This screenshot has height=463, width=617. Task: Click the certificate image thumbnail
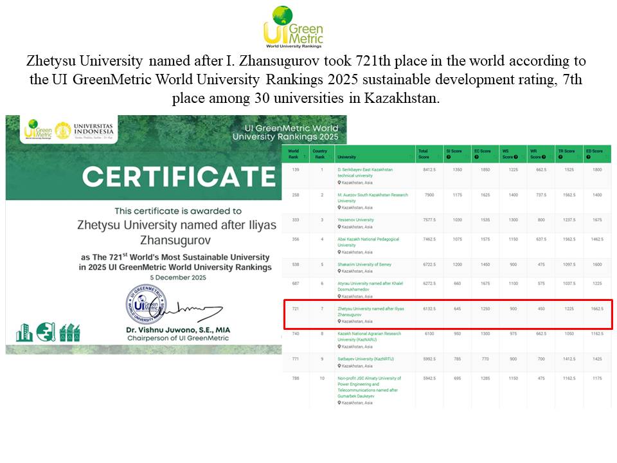click(143, 235)
